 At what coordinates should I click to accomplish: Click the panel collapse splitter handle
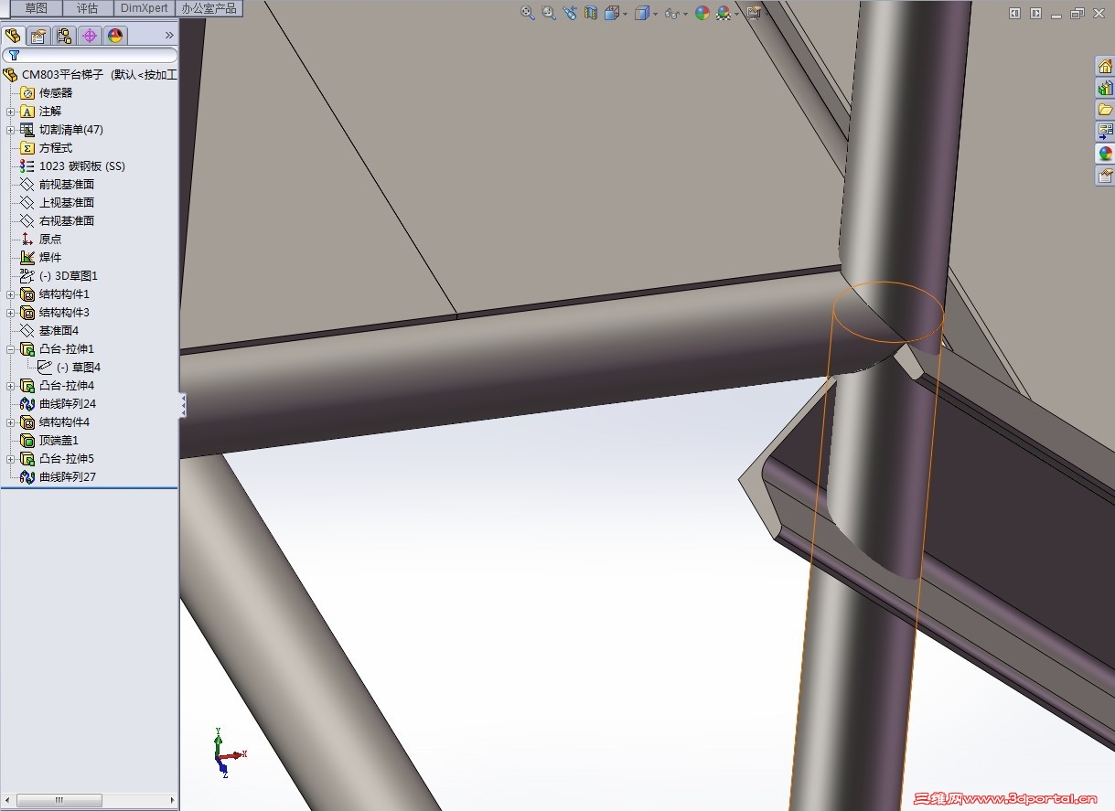(182, 405)
